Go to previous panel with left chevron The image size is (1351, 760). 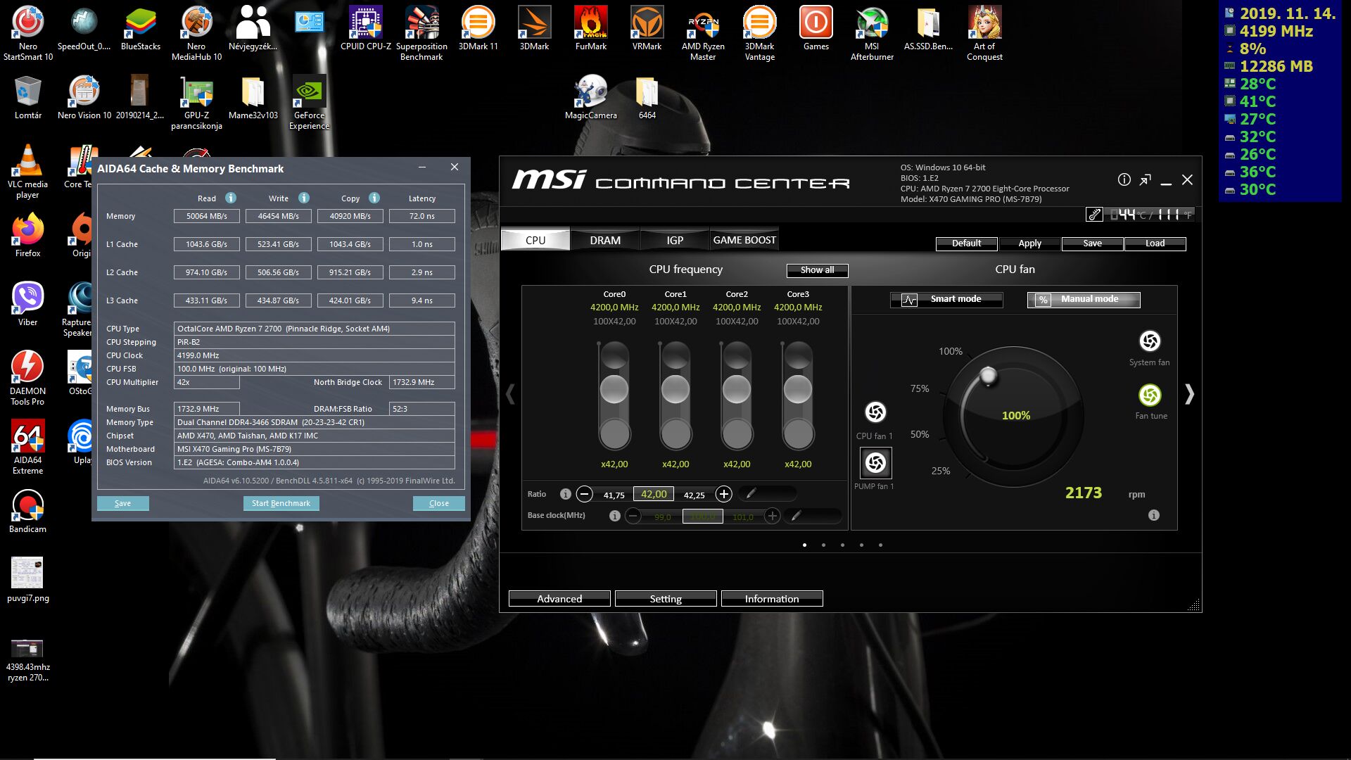click(510, 394)
